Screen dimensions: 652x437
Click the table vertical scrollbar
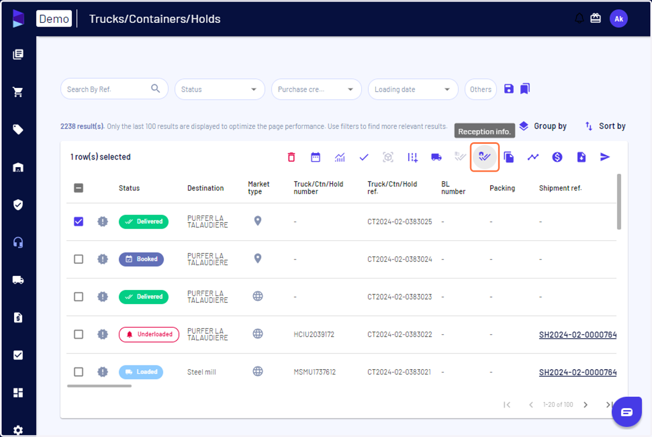pyautogui.click(x=618, y=202)
